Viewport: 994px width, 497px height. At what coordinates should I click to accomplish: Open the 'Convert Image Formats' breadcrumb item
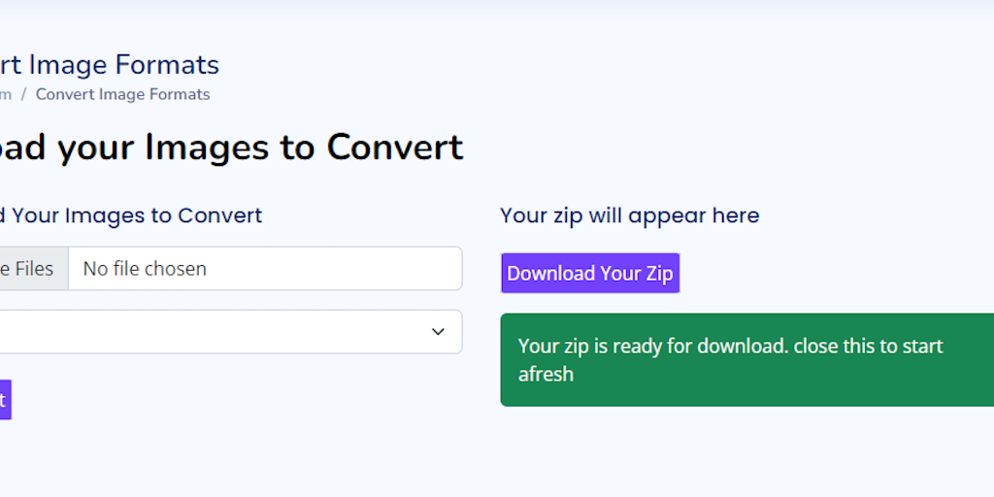tap(122, 94)
